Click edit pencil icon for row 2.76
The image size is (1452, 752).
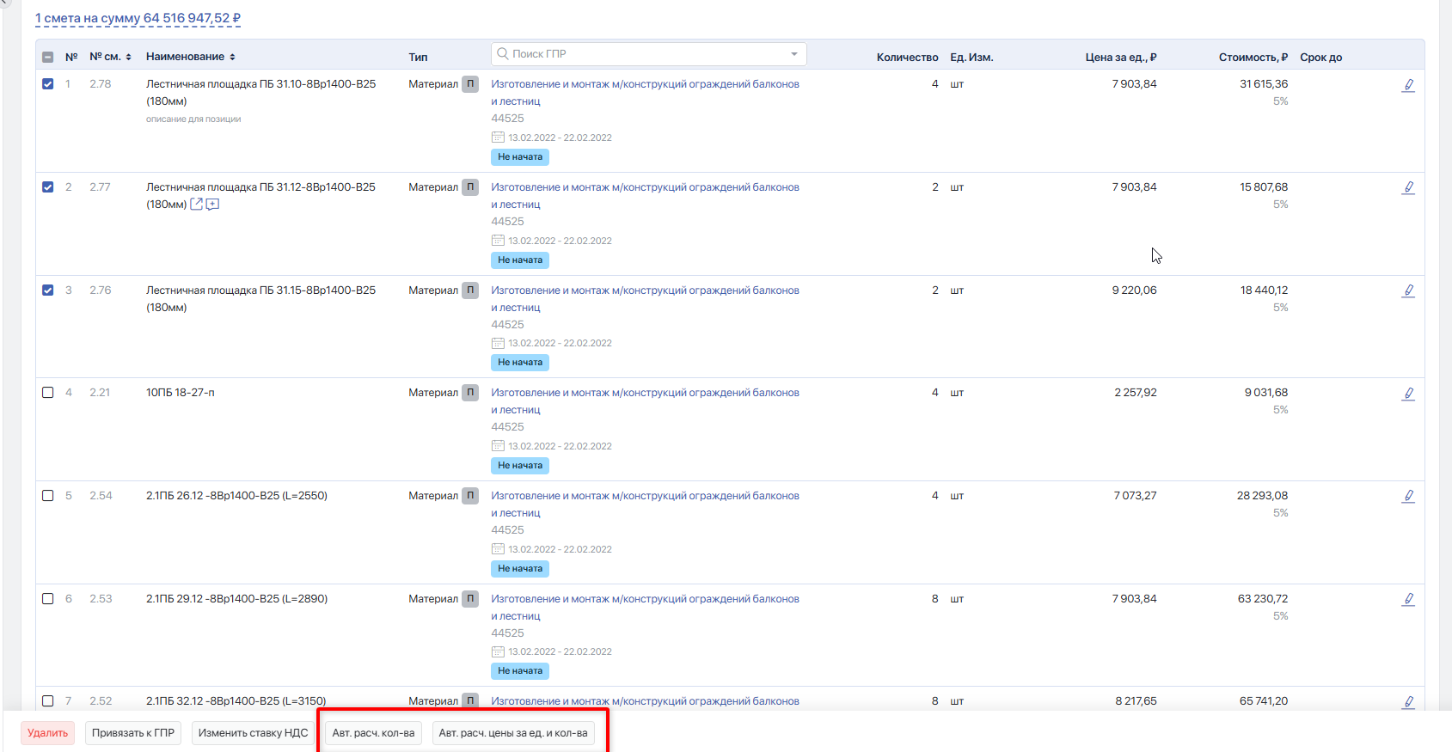(x=1408, y=290)
